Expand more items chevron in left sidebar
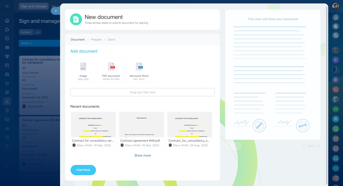Image resolution: width=343 pixels, height=186 pixels. coord(7,155)
